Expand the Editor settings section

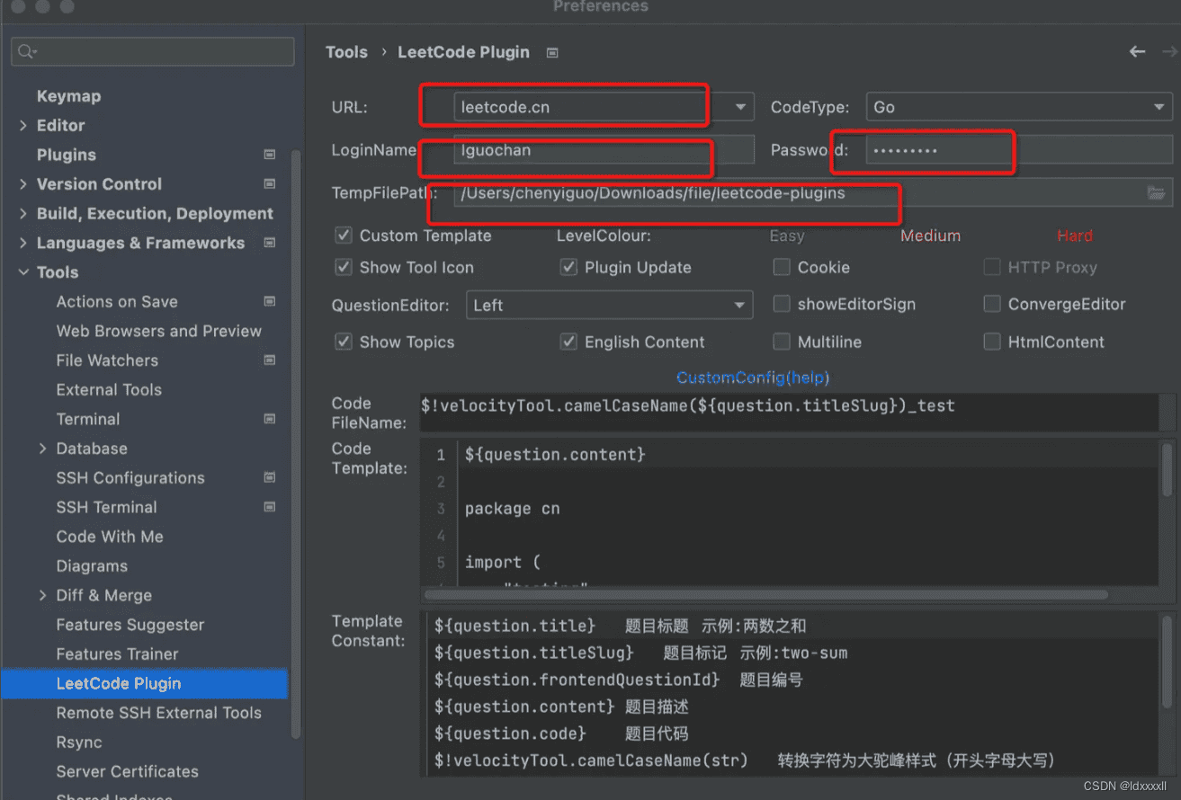[23, 126]
